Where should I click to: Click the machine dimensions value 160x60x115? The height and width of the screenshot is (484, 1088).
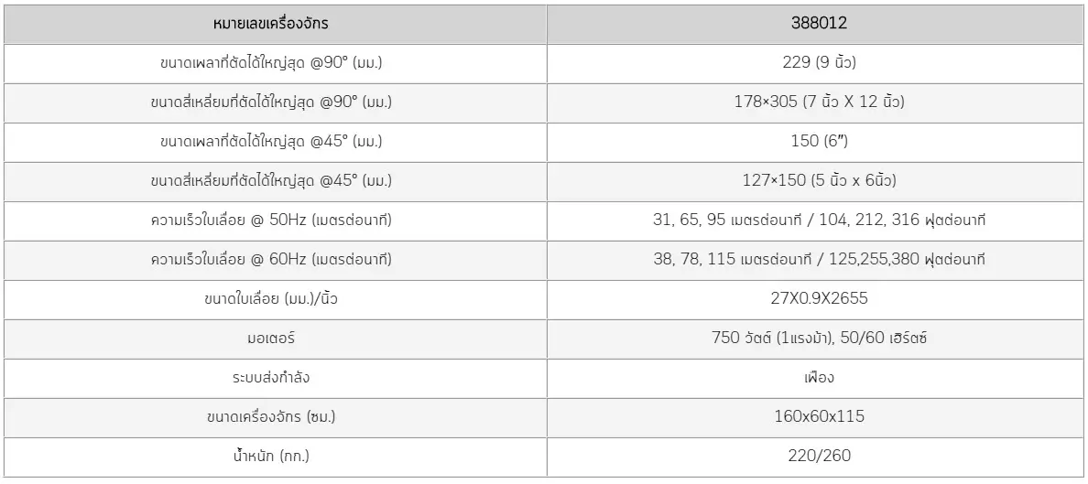[x=819, y=417]
